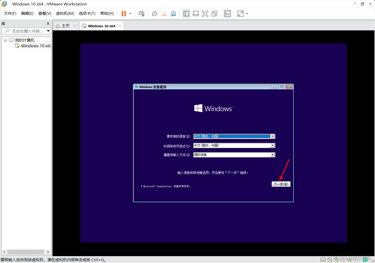Toggle the library sidebar view icon
This screenshot has width=375, height=263.
point(186,14)
